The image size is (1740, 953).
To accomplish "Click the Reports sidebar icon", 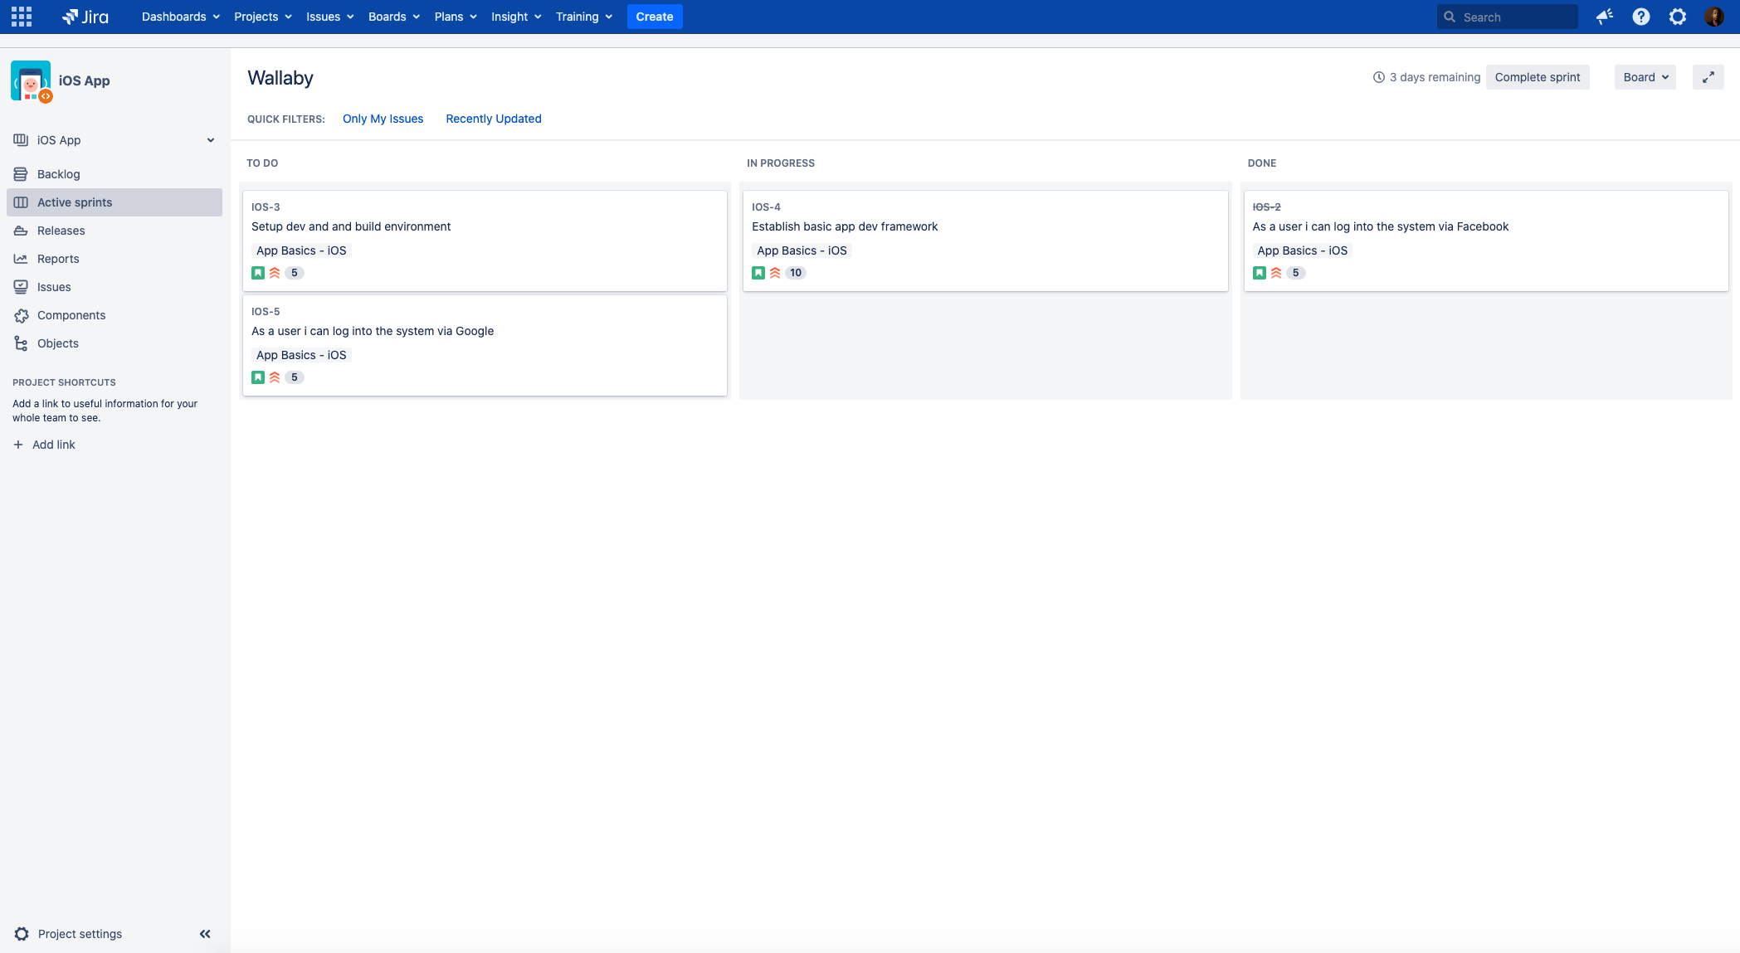I will [x=21, y=258].
